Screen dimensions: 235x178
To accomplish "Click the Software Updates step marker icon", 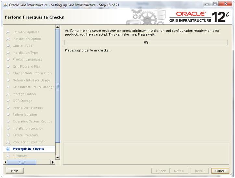I will (x=8, y=32).
